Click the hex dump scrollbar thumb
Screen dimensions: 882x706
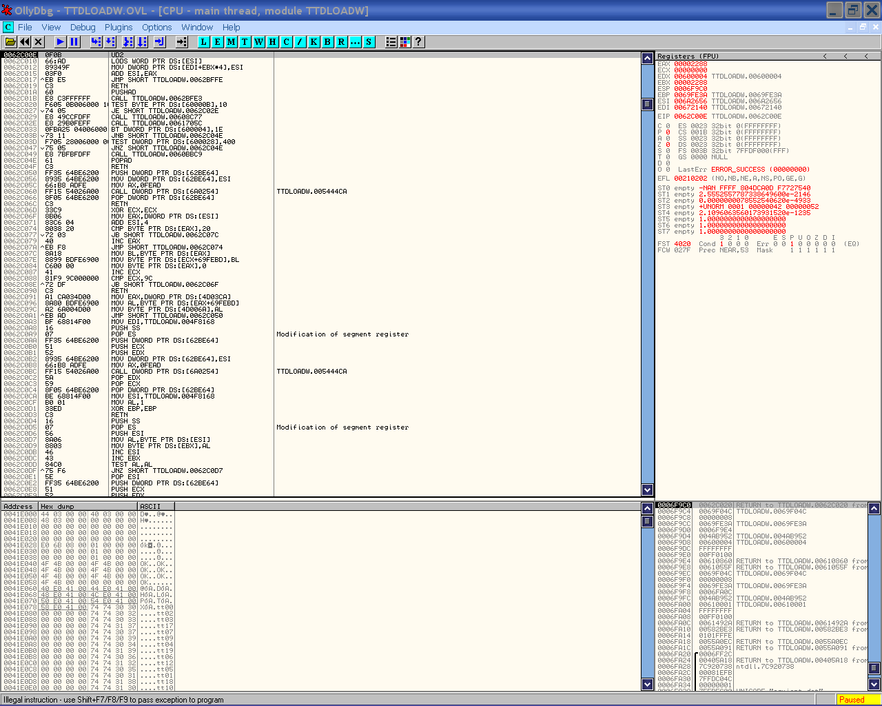tap(647, 521)
